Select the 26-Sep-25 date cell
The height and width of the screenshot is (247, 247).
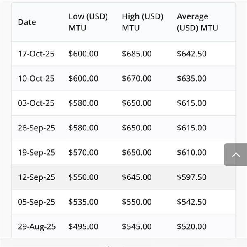pos(36,128)
